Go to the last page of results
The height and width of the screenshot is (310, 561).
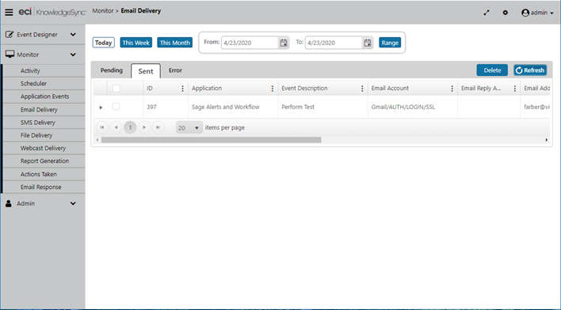tap(158, 127)
